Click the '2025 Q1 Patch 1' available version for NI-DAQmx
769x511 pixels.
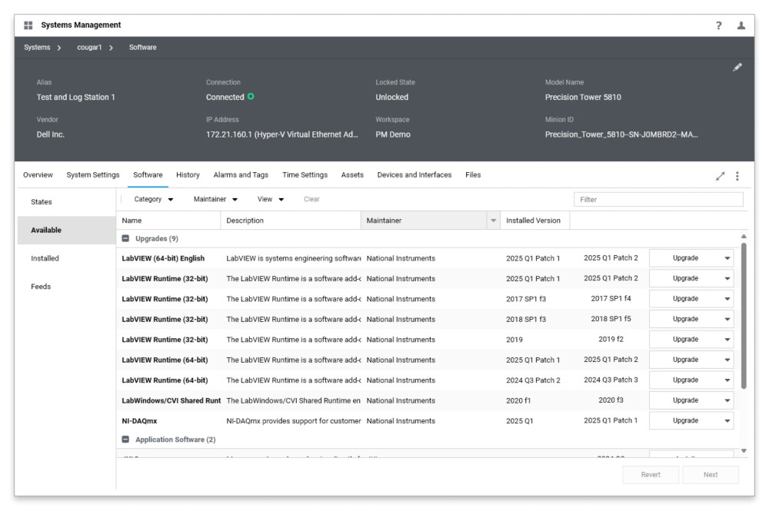(x=611, y=421)
